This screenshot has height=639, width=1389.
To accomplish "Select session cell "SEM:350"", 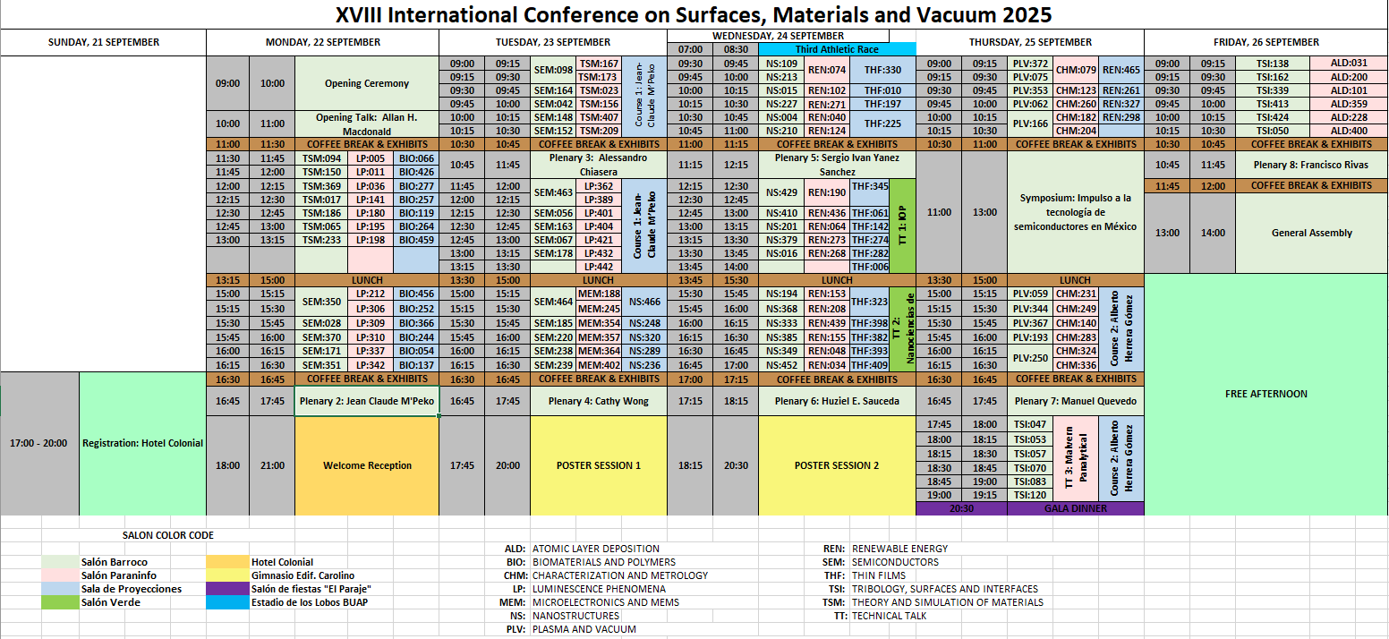I will pyautogui.click(x=321, y=302).
